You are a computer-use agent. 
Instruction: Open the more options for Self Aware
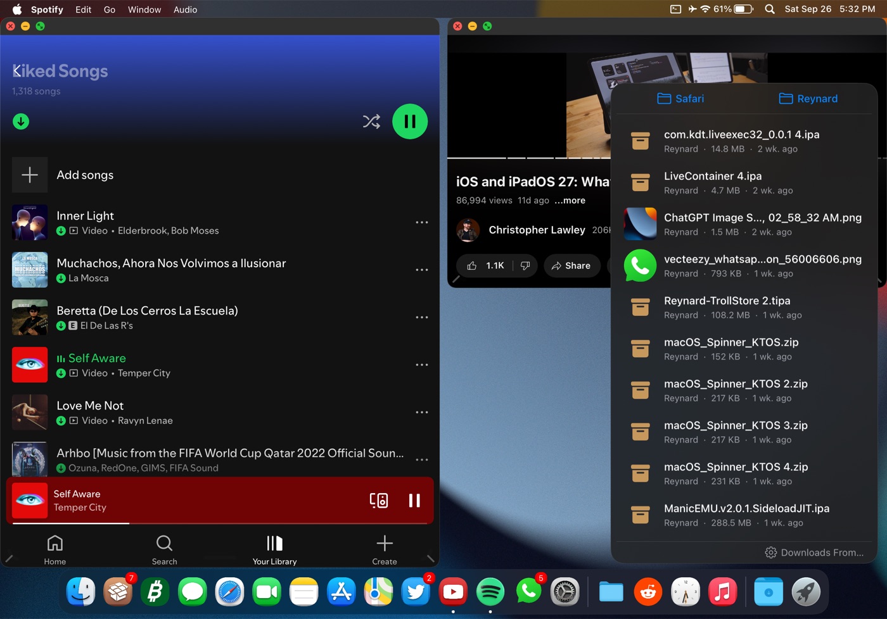422,365
